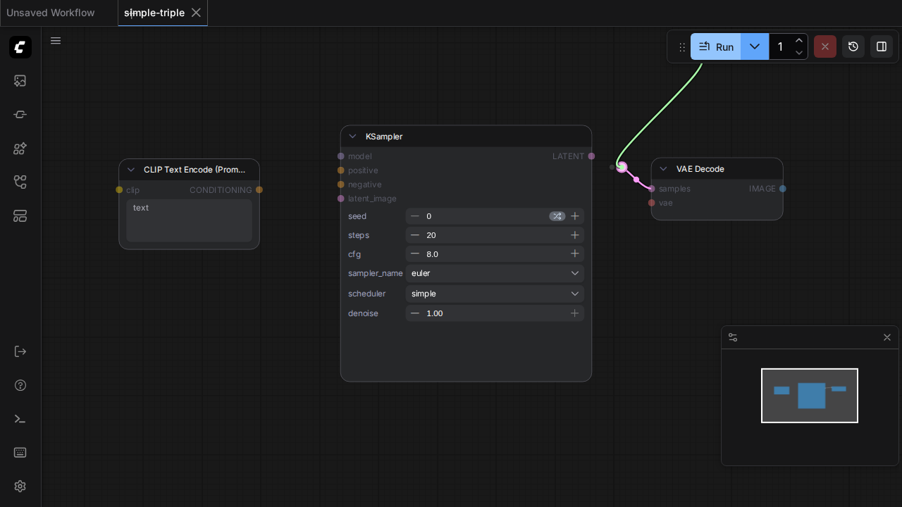Viewport: 902px width, 507px height.
Task: Click the Run button
Action: point(716,46)
